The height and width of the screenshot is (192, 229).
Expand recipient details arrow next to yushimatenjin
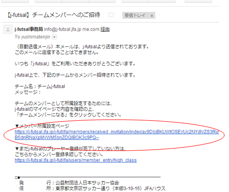coord(54,37)
